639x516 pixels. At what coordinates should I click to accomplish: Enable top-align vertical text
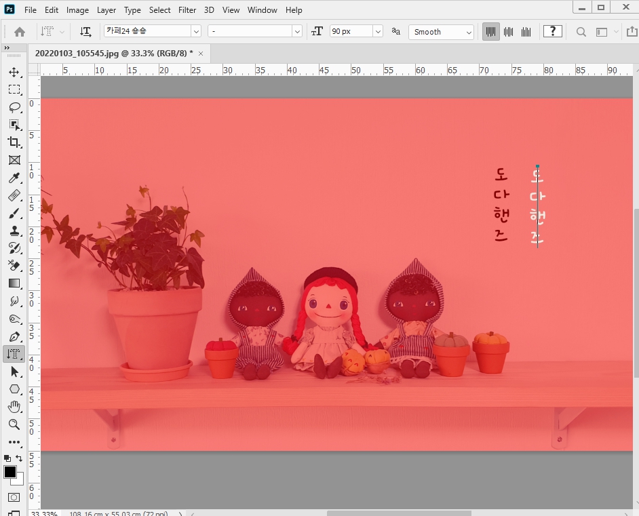[x=490, y=32]
